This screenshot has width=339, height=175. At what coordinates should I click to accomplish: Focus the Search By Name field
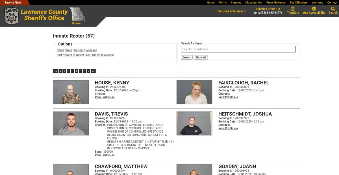[238, 49]
